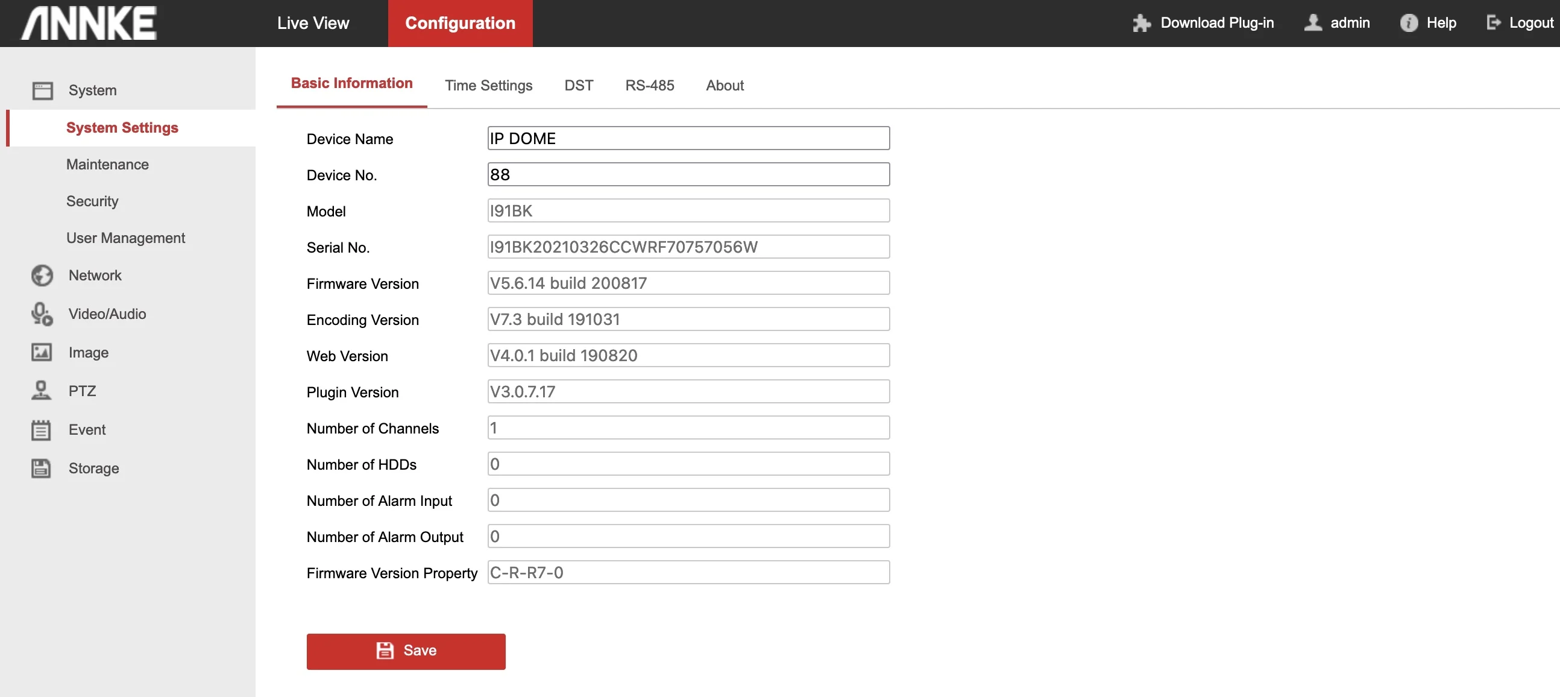Open the DST tab
Viewport: 1560px width, 697px height.
[x=578, y=86]
